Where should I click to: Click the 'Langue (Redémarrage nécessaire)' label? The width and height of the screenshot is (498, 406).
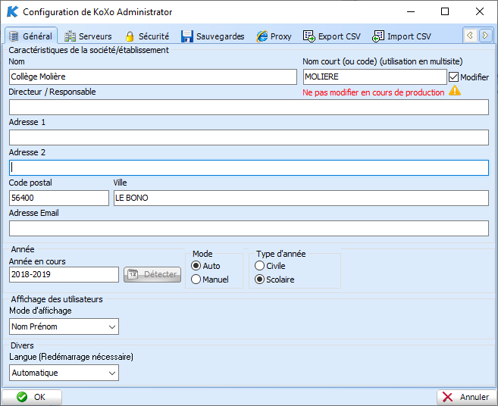point(71,357)
